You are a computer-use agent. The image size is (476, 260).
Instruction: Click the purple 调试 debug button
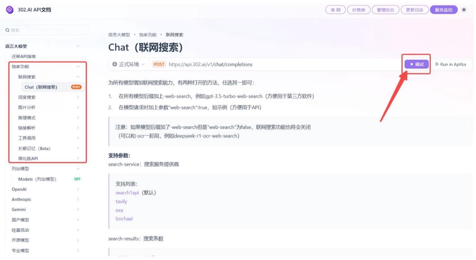[416, 64]
